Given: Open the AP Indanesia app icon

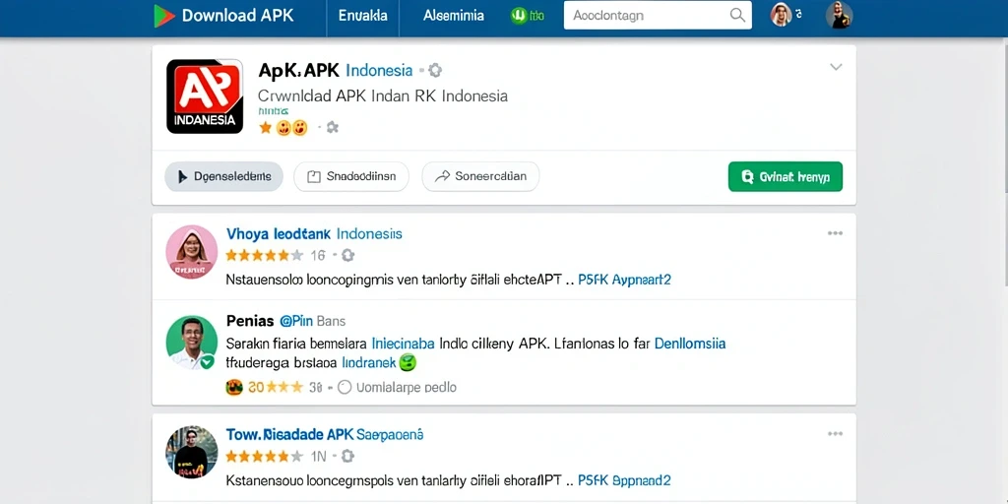Looking at the screenshot, I should tap(205, 96).
